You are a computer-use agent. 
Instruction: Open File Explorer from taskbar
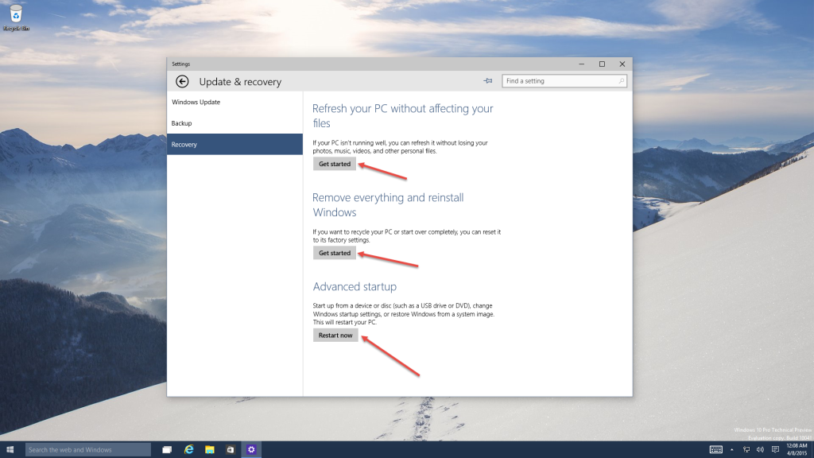(210, 450)
